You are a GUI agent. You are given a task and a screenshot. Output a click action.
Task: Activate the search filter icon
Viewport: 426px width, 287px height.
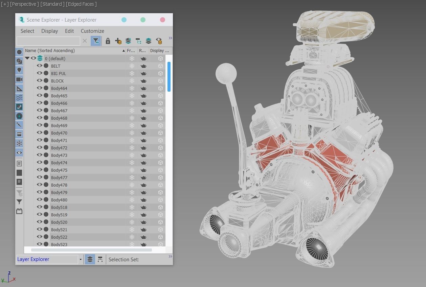[96, 41]
